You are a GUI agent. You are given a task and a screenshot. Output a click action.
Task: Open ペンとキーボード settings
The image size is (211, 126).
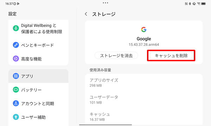point(38,45)
